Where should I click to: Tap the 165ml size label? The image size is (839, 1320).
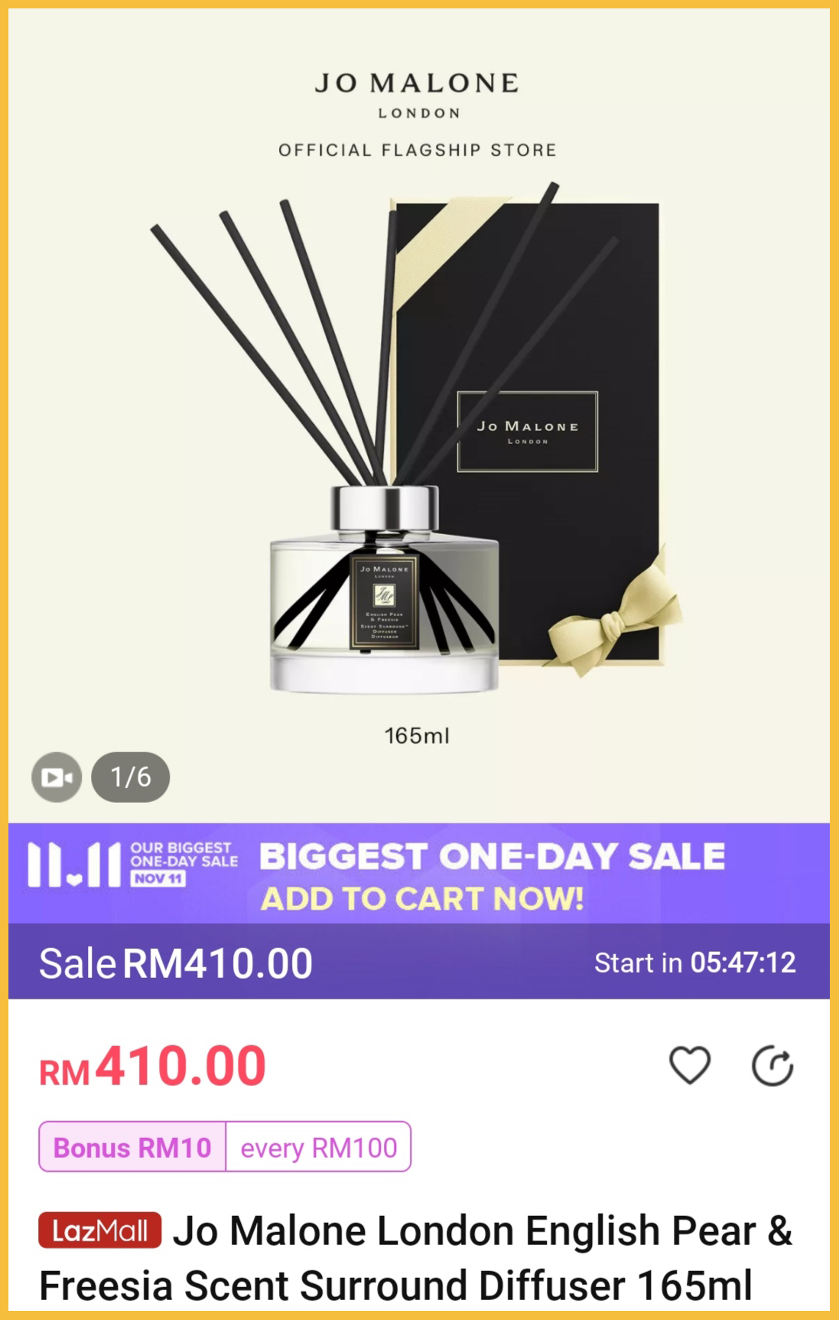pos(417,736)
